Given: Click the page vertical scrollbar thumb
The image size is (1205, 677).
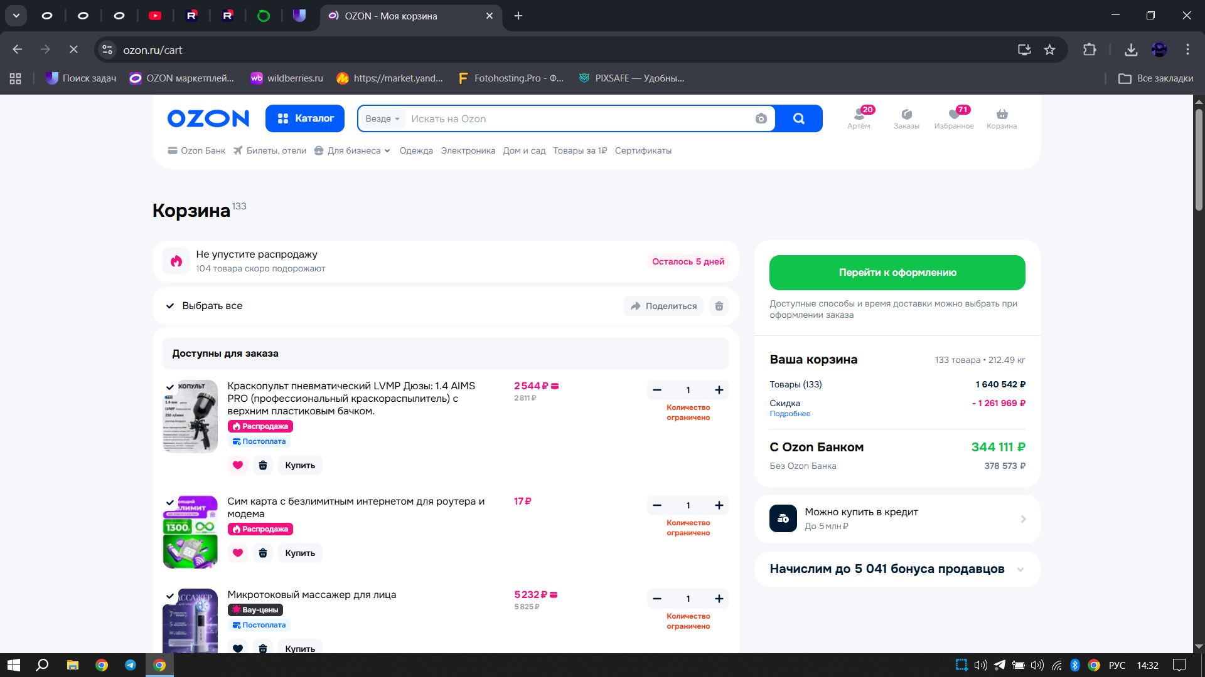Looking at the screenshot, I should tap(1199, 160).
